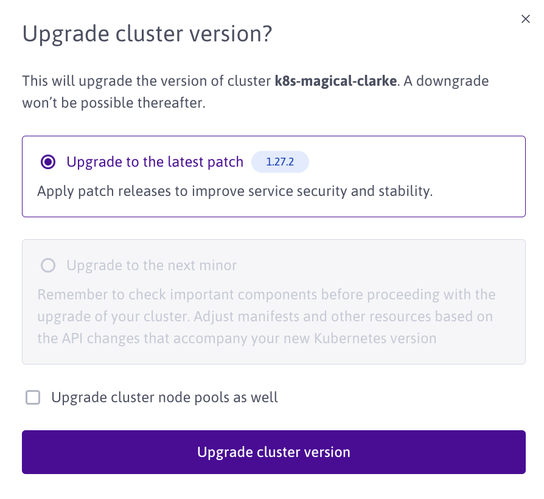Click "won't be possible thereafter" warning text
Screen dimensions: 544x499
pos(114,103)
